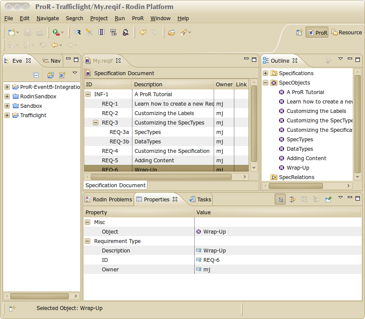
Task: Click the wrench and screwdriver configuration icon
Action: pos(89,32)
